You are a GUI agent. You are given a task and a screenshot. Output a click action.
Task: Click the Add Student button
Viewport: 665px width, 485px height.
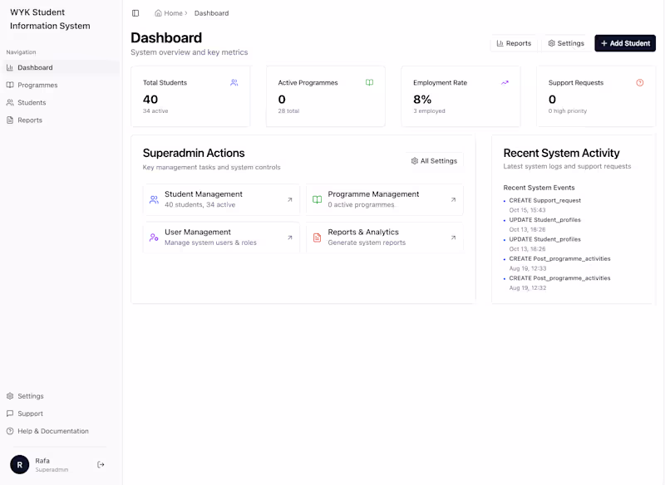coord(625,43)
